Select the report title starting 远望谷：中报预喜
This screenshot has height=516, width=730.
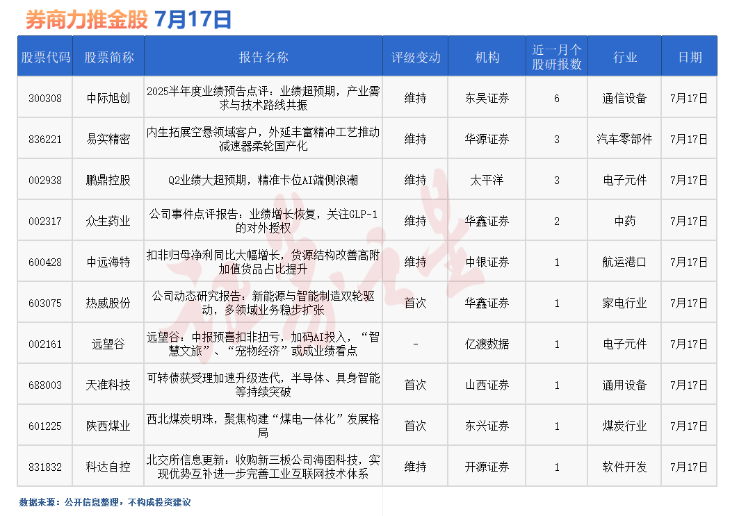263,344
